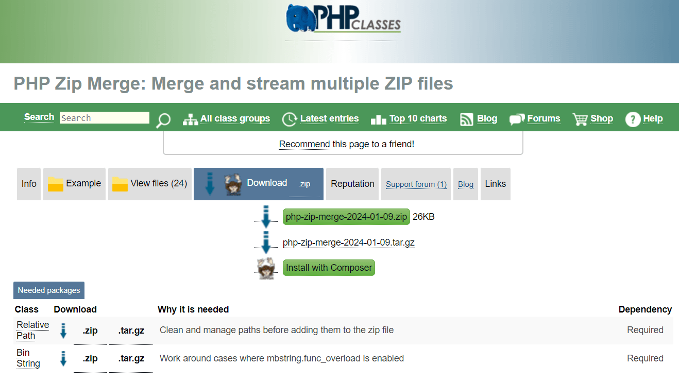Select the Reputation tab
Screen dimensions: 679x382
coord(352,183)
